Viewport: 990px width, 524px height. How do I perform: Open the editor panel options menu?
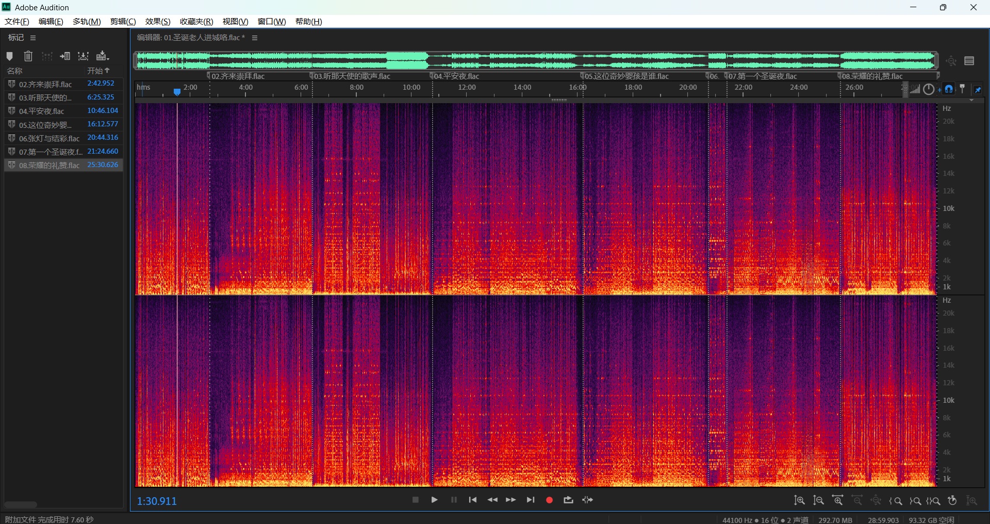coord(255,38)
